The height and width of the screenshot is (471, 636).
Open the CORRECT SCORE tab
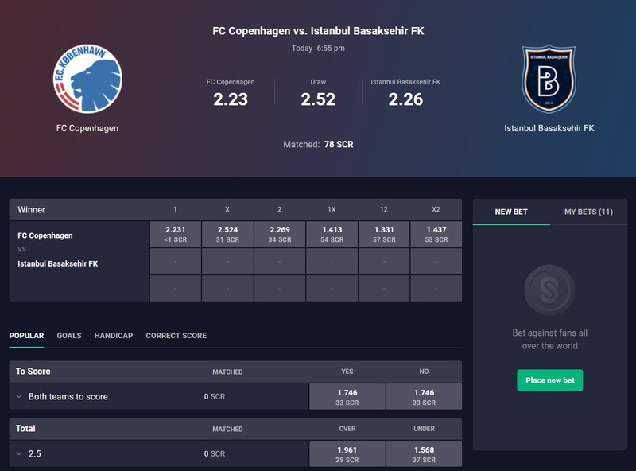point(176,336)
